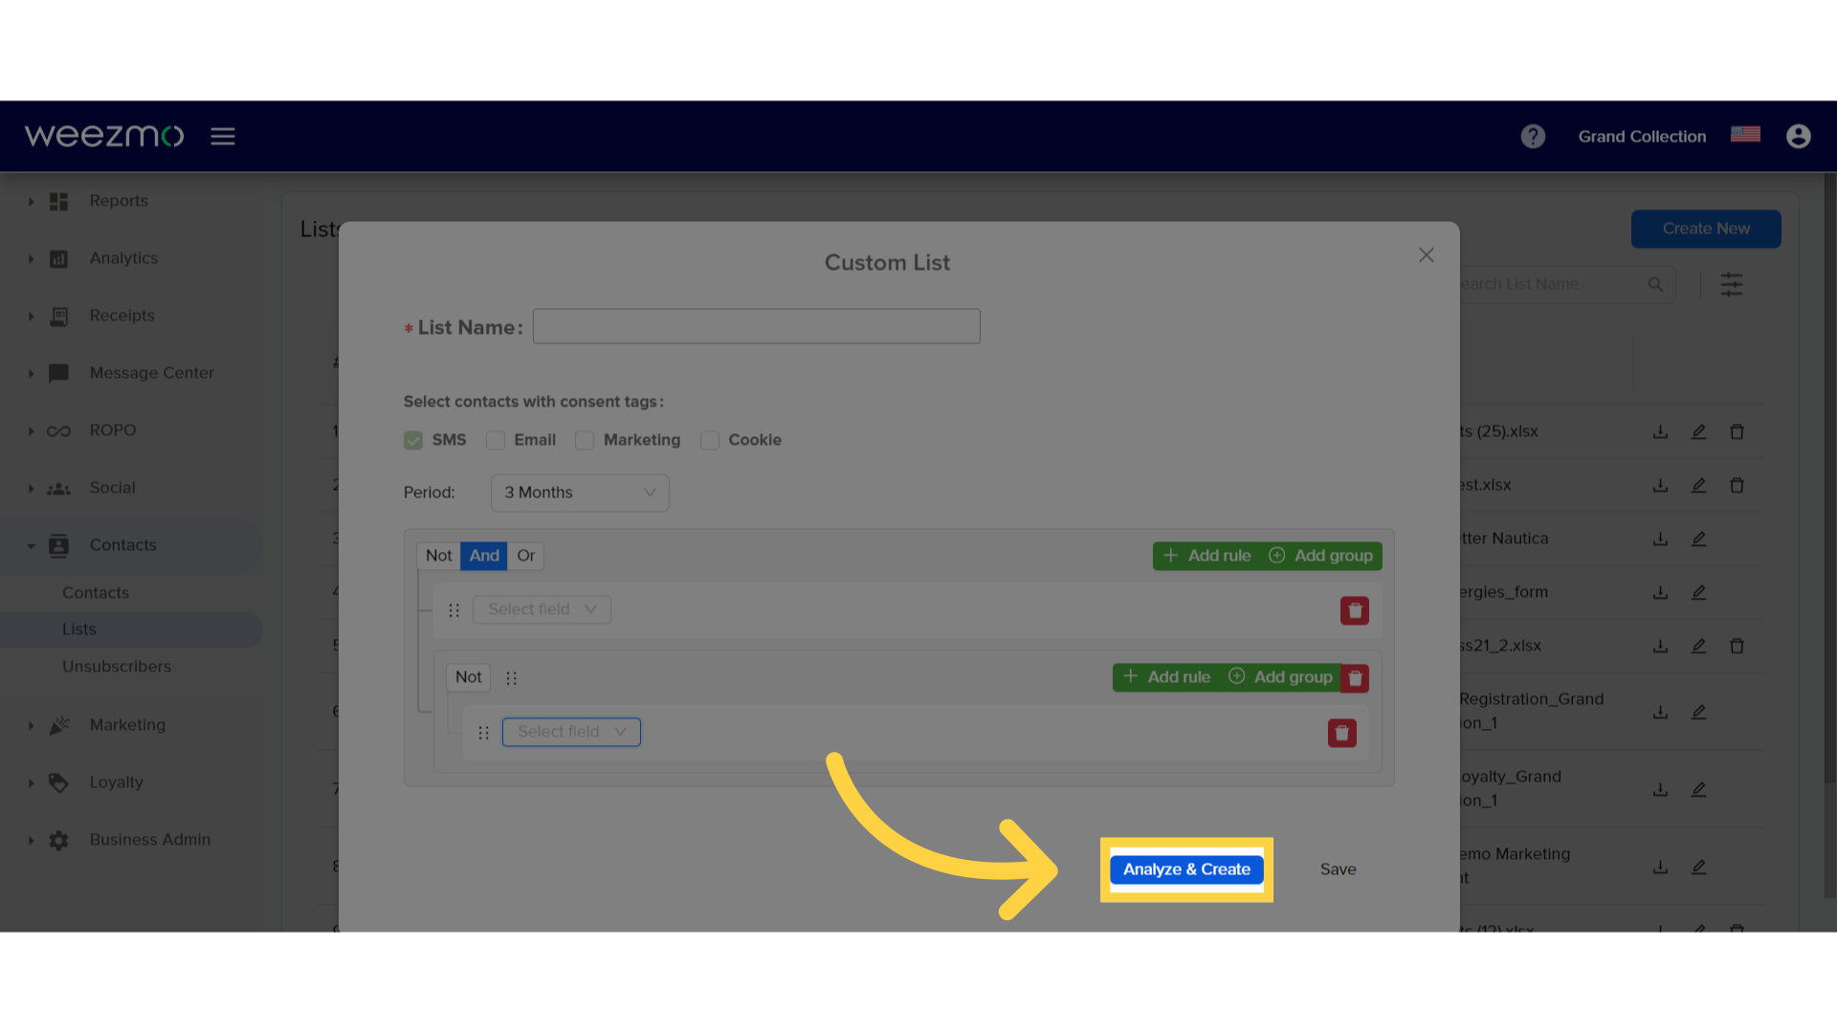Screen dimensions: 1837x1033
Task: Close the Custom List dialog
Action: tap(1427, 255)
